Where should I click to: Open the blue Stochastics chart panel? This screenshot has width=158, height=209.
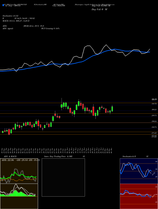(139, 171)
